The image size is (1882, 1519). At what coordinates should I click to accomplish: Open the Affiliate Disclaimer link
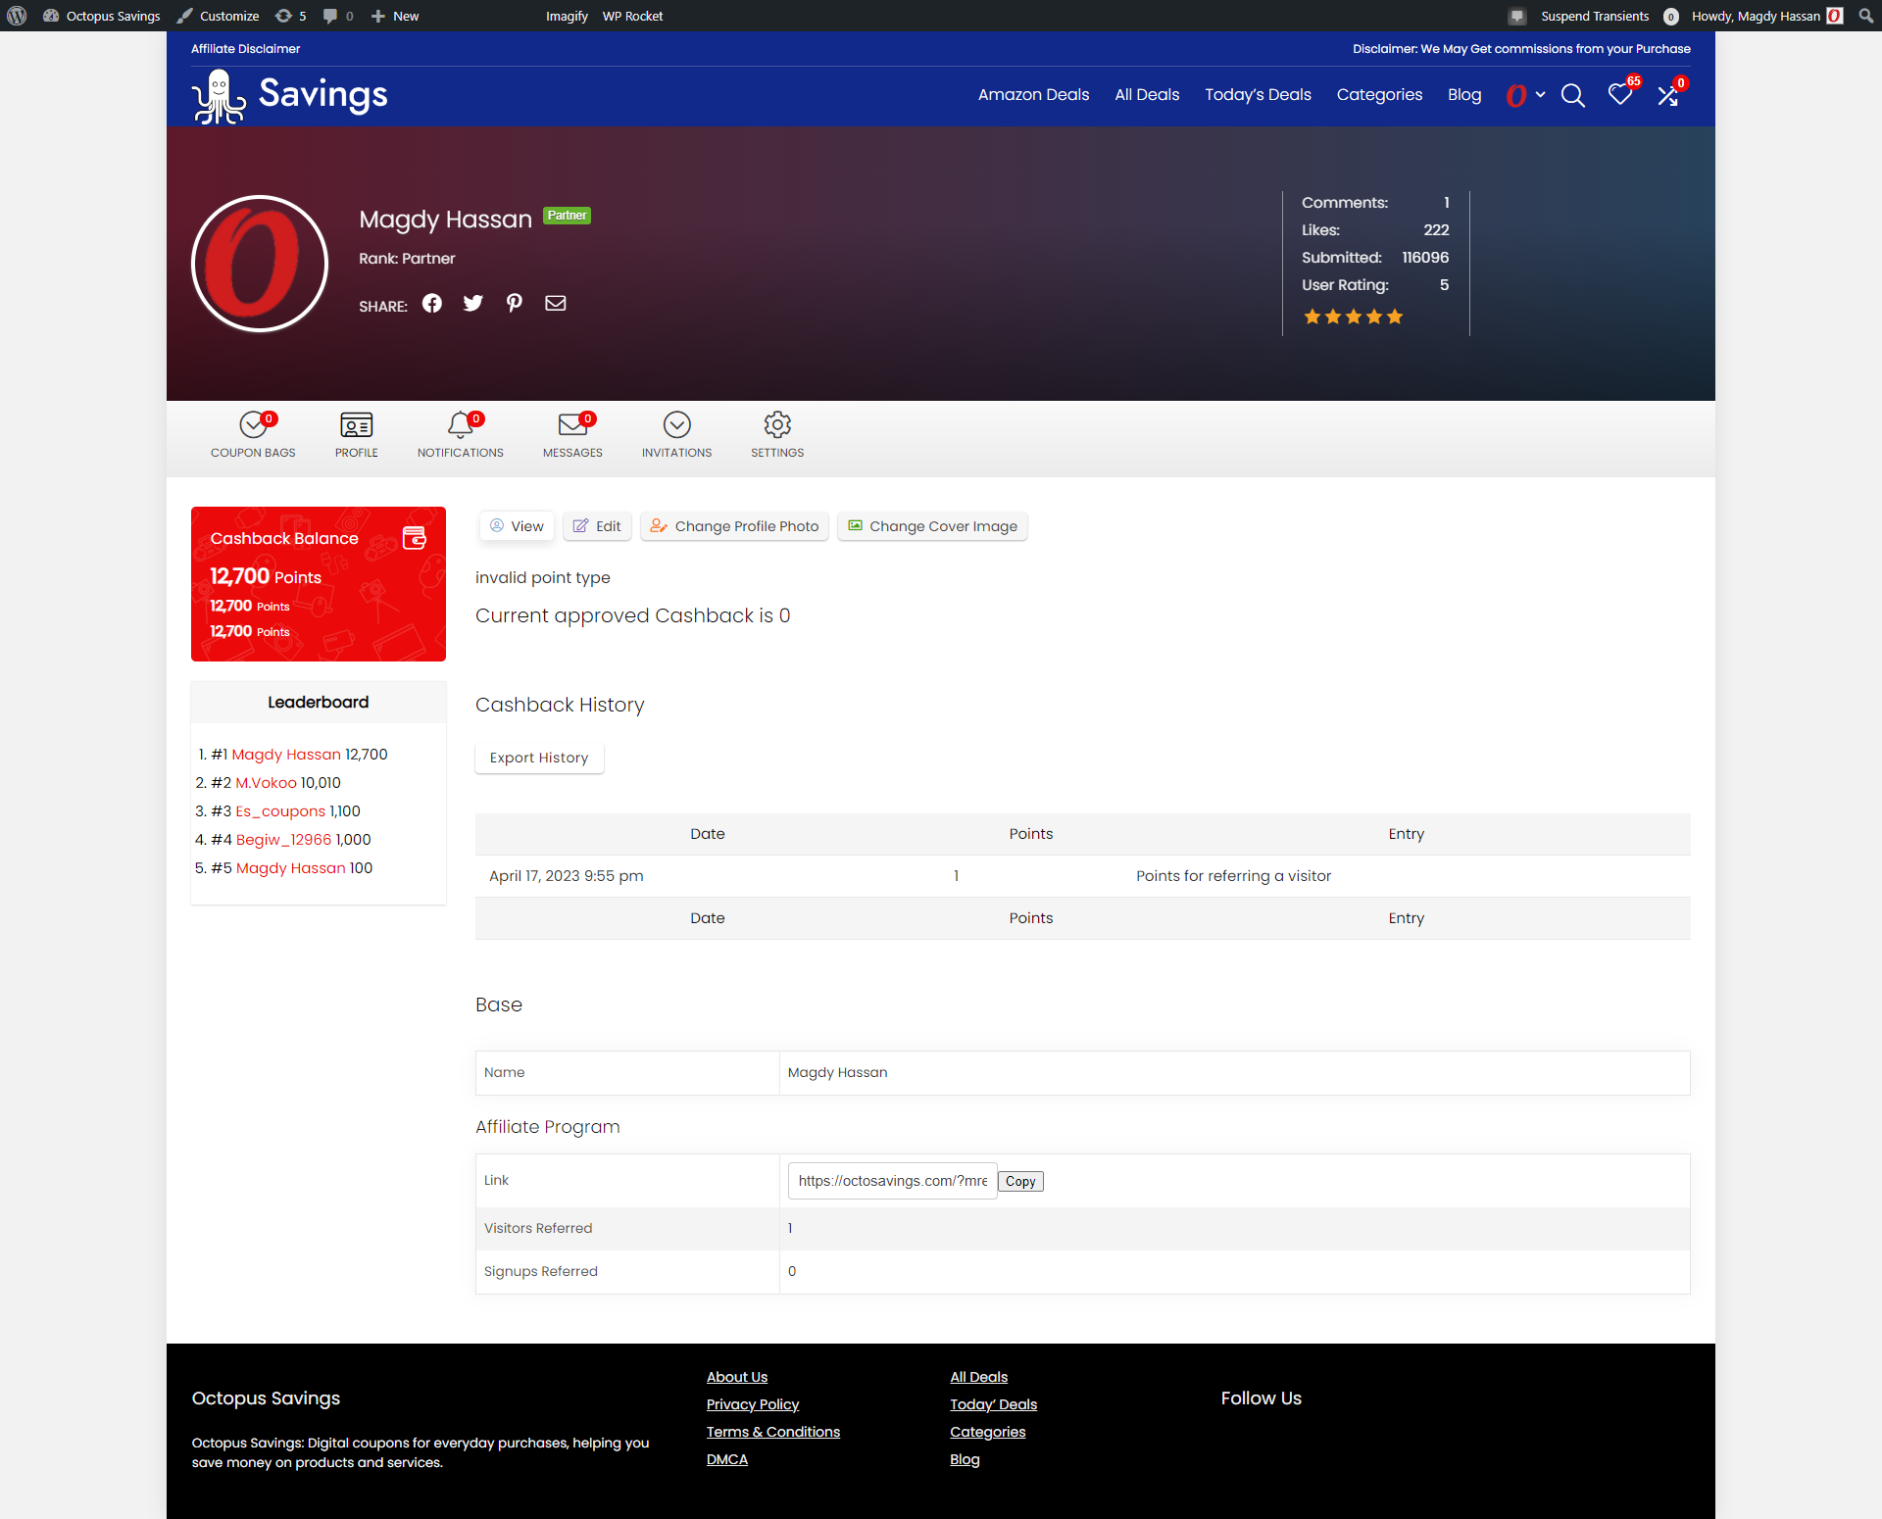coord(245,48)
